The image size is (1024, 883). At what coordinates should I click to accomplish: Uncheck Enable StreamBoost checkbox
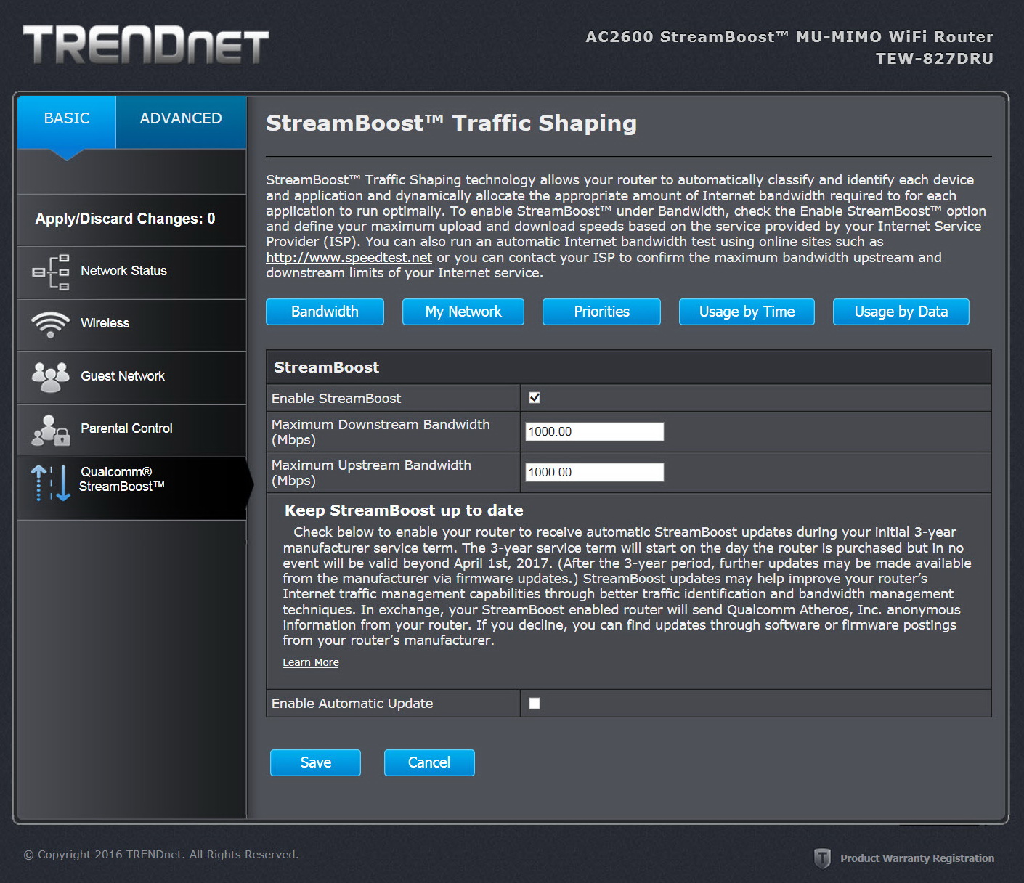(x=535, y=397)
